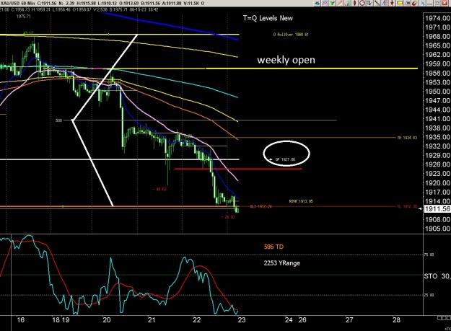Screen dimensions: 451x331
Task: Select the yellow rectangle drawing tool
Action: click(400, 3)
